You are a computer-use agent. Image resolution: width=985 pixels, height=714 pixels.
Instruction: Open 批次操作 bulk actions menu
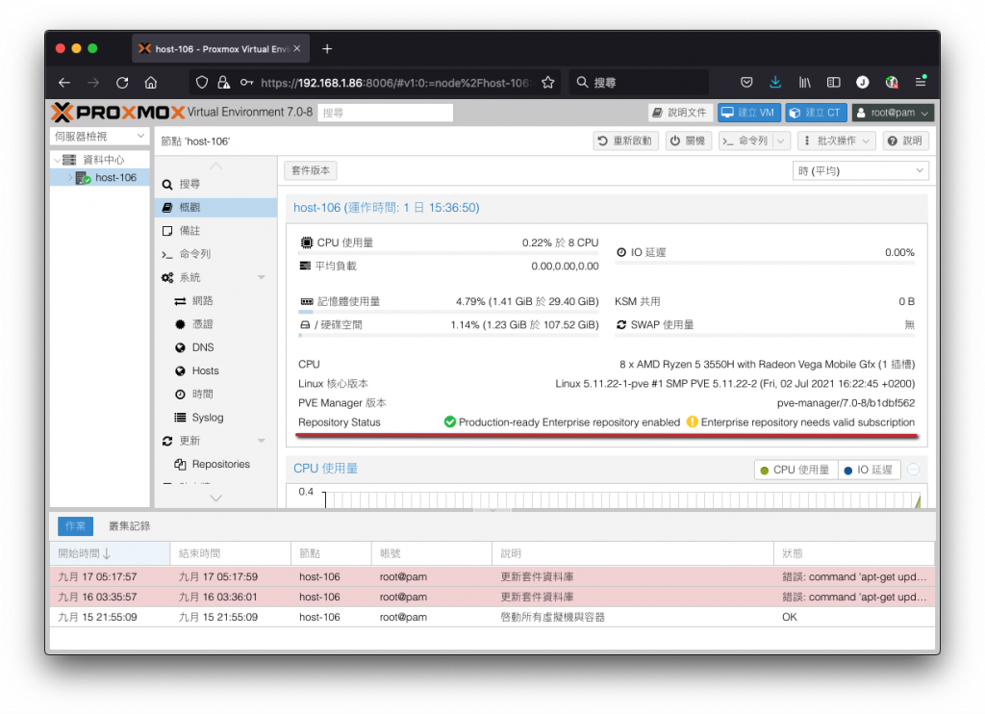836,140
